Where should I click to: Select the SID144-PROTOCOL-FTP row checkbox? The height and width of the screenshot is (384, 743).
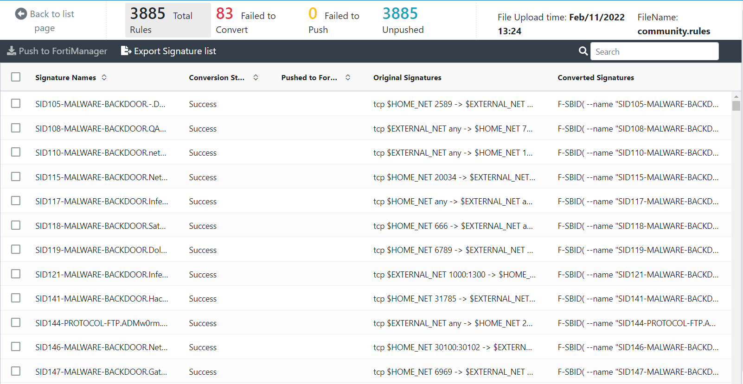16,322
